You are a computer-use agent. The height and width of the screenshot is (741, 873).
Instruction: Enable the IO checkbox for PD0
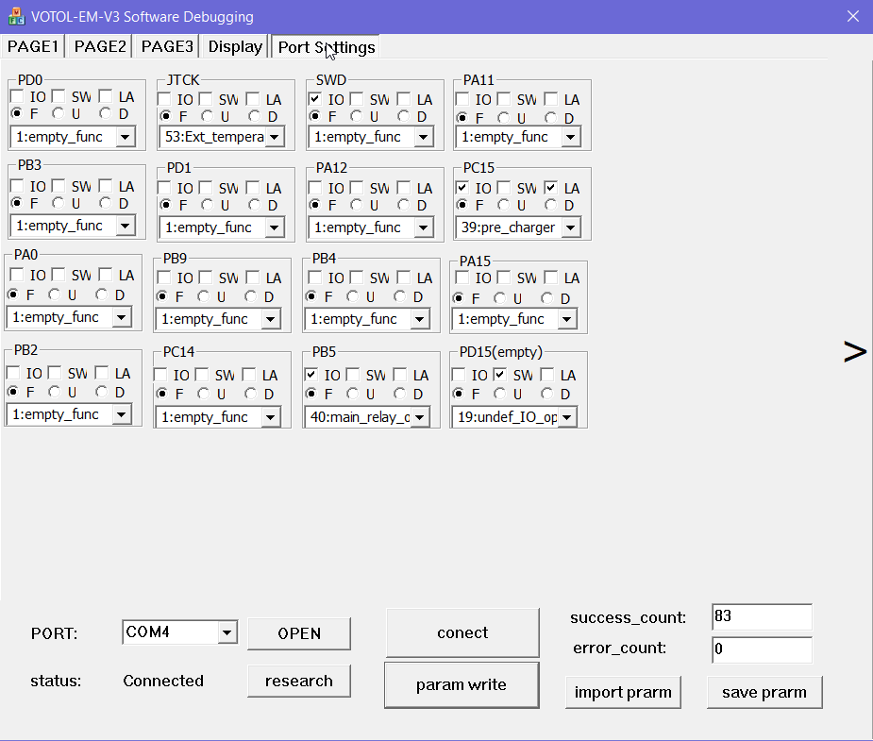coord(17,96)
